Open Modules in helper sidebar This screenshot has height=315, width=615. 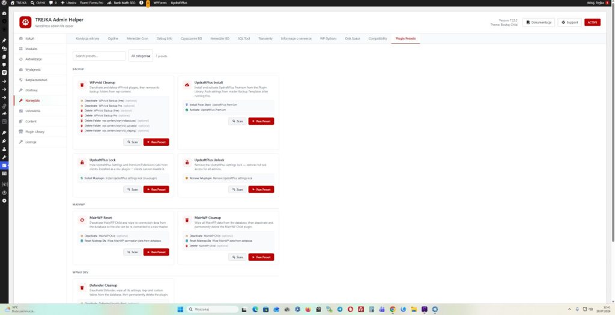[x=40, y=49]
